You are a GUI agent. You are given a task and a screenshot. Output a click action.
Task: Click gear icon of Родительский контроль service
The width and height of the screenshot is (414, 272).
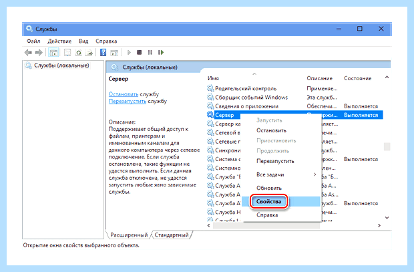(210, 88)
